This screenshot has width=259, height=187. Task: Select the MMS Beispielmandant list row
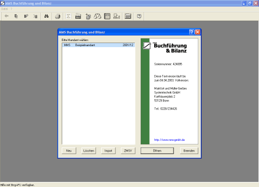point(99,45)
